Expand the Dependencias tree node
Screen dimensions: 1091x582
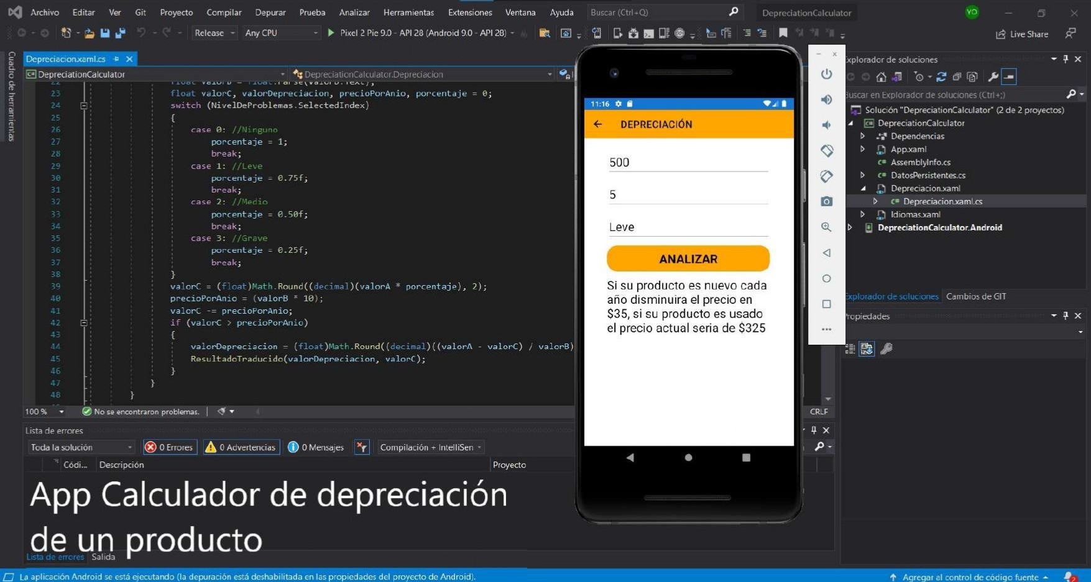click(x=862, y=136)
